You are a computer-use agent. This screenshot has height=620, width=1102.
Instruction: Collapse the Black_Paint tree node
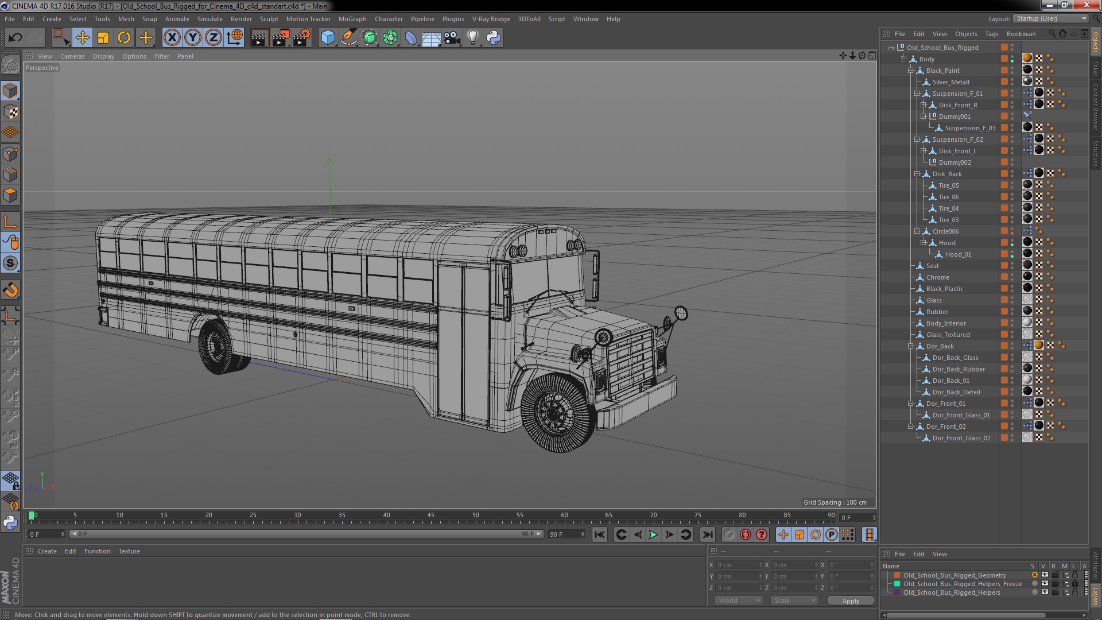pos(911,71)
